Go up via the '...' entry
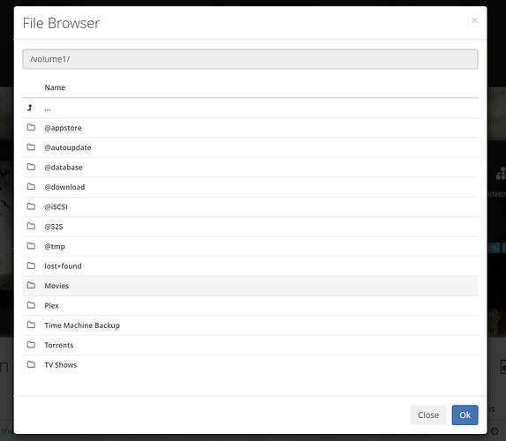 click(48, 108)
